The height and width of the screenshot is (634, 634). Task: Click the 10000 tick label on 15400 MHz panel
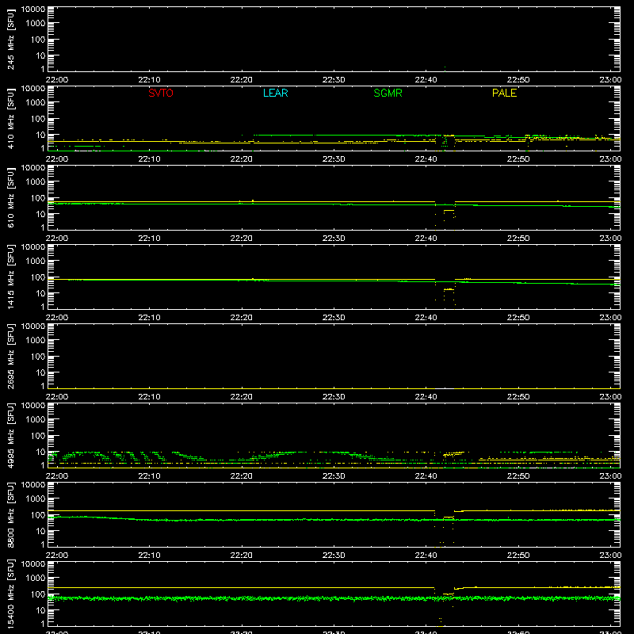click(33, 564)
